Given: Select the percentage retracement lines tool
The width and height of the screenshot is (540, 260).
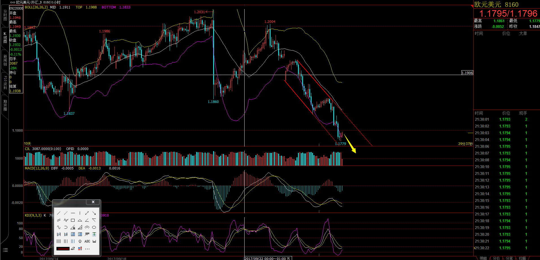Looking at the screenshot, I should [x=80, y=234].
